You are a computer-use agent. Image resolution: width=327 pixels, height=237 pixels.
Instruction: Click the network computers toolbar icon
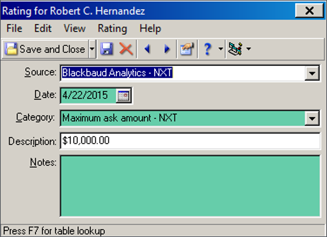tap(235, 49)
